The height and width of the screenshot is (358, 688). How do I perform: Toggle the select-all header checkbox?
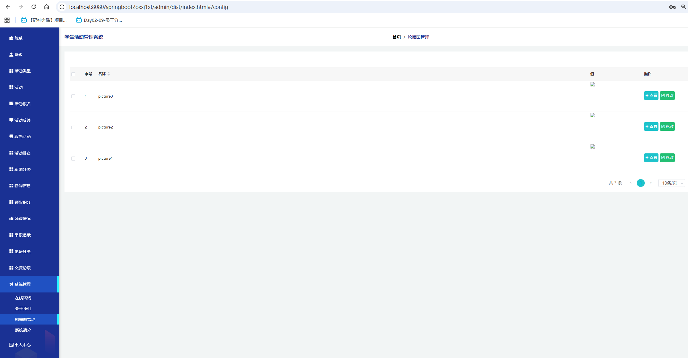tap(73, 74)
